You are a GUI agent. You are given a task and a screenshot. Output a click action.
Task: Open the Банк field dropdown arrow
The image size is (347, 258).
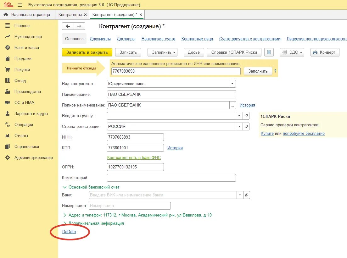tap(240, 195)
